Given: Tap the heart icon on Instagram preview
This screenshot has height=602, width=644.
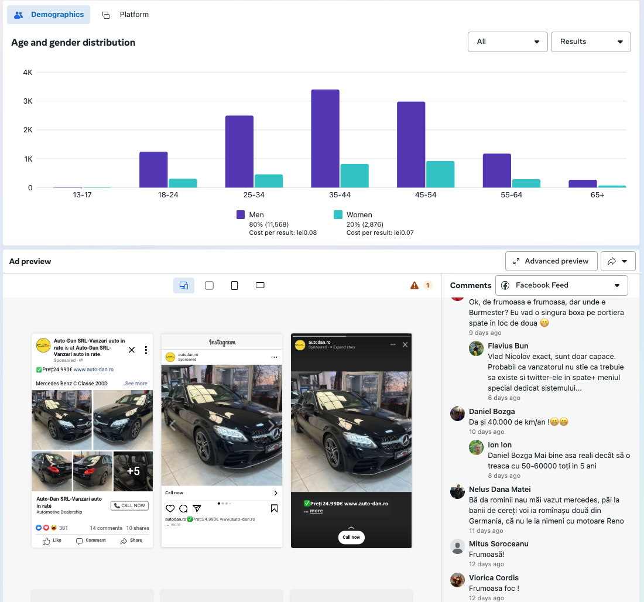Looking at the screenshot, I should tap(170, 508).
